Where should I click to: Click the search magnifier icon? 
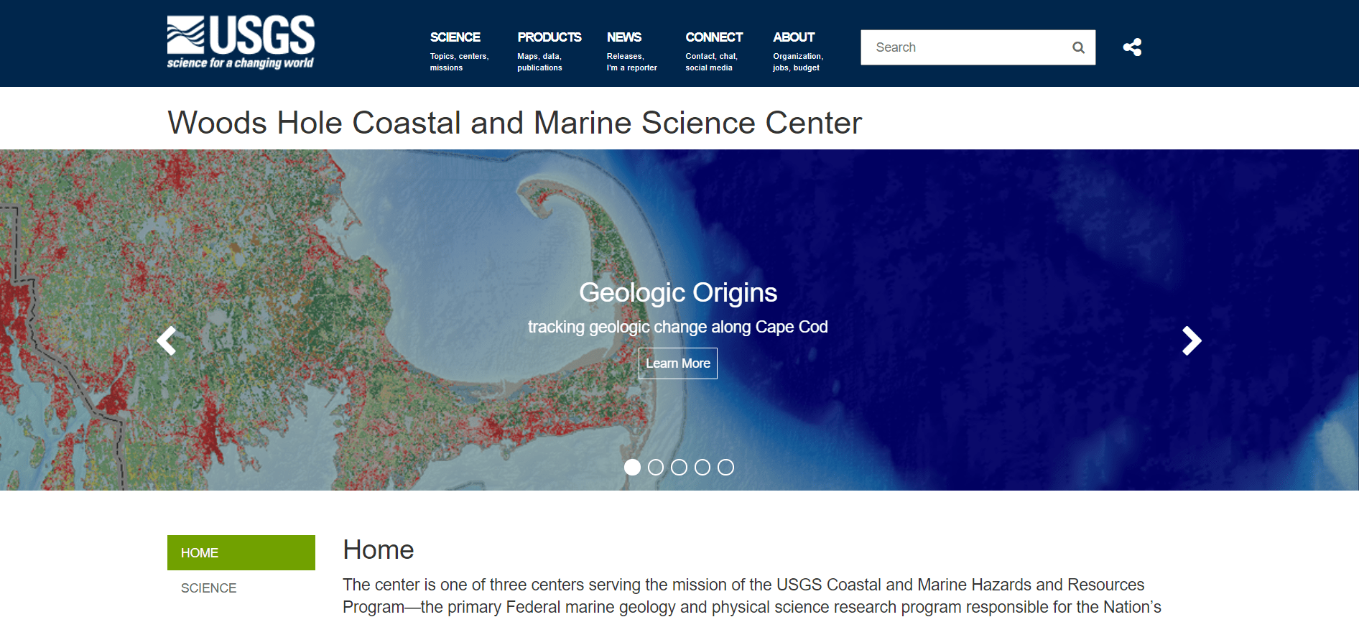point(1077,47)
